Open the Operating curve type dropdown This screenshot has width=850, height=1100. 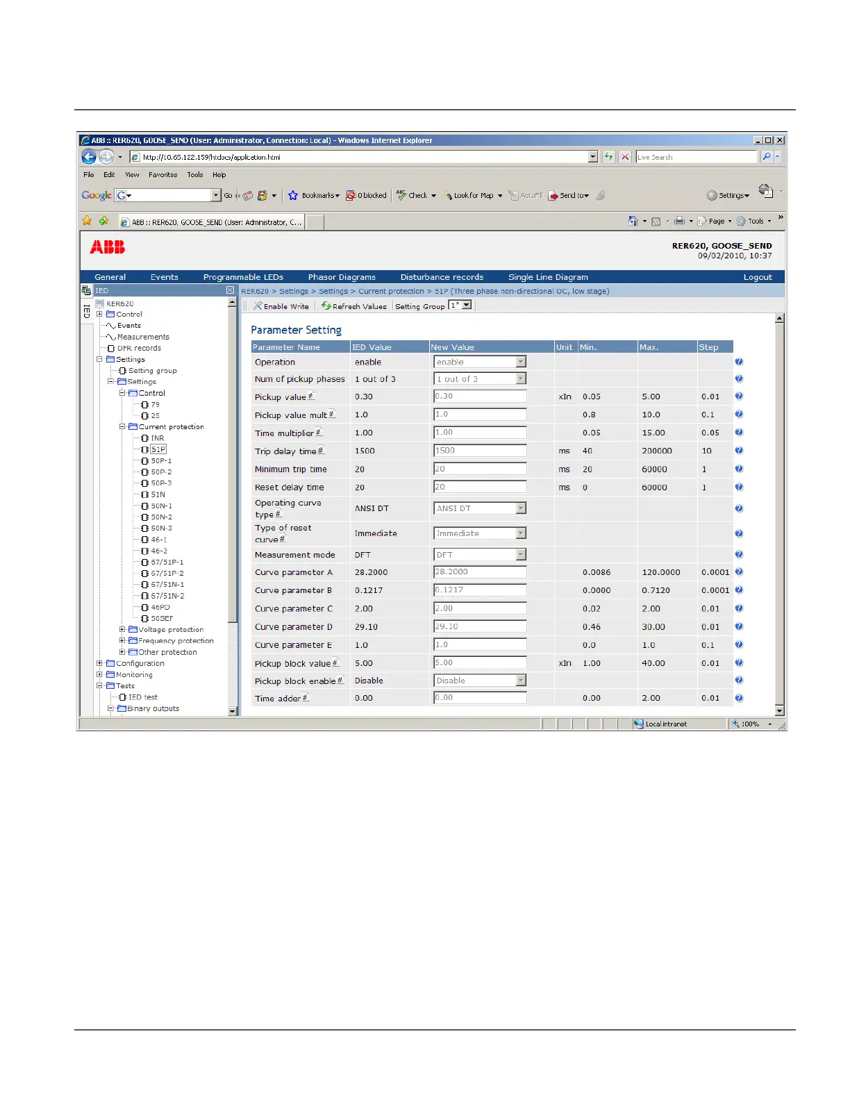521,508
